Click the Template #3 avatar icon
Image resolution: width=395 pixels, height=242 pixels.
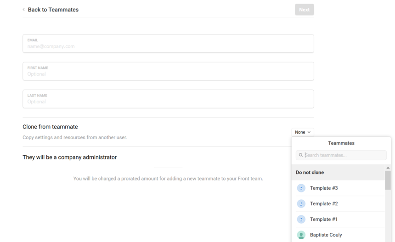point(301,188)
